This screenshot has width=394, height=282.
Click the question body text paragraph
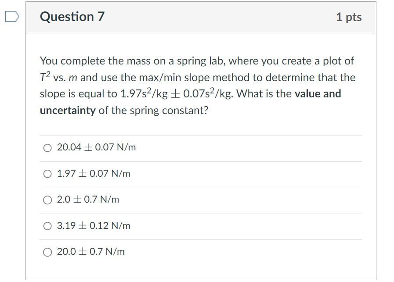coord(198,86)
